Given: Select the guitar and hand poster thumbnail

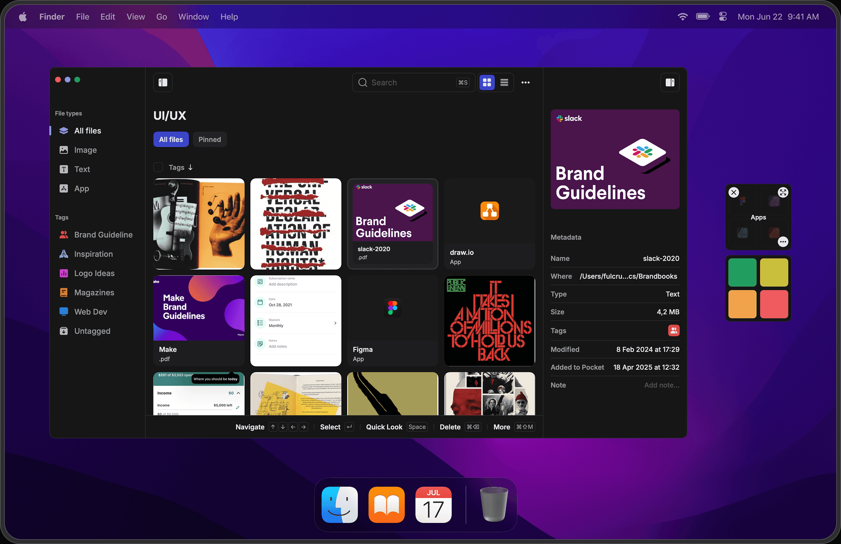Looking at the screenshot, I should coord(199,224).
